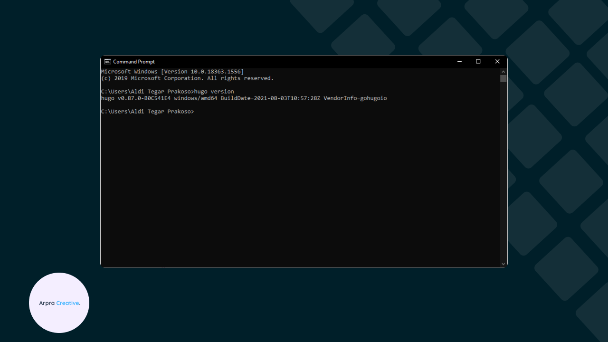Click the scrollbar down arrow

(x=503, y=264)
